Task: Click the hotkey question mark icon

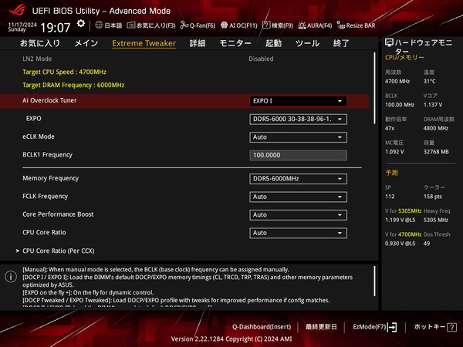Action: [451, 327]
